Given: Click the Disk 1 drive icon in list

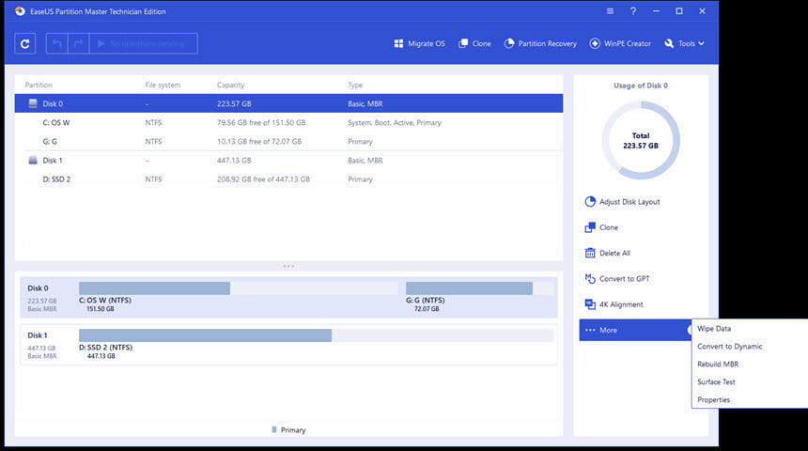Looking at the screenshot, I should click(x=33, y=161).
